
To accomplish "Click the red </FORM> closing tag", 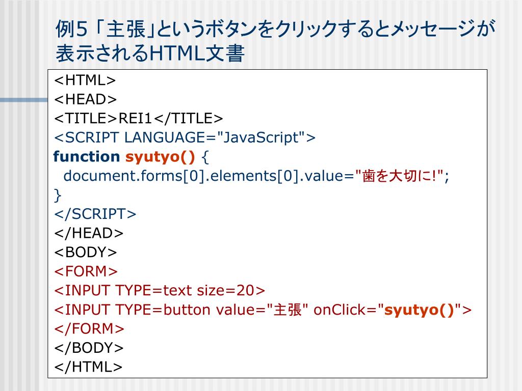I will [89, 328].
